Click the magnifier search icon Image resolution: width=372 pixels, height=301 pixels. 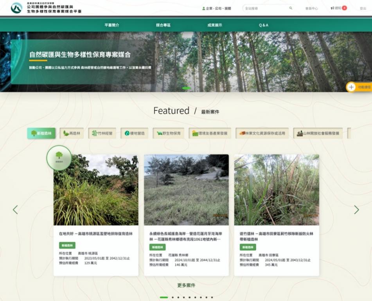click(291, 8)
